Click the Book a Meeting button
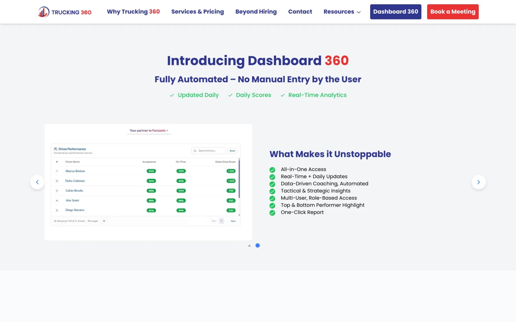Screen dimensions: 516x322 (453, 12)
